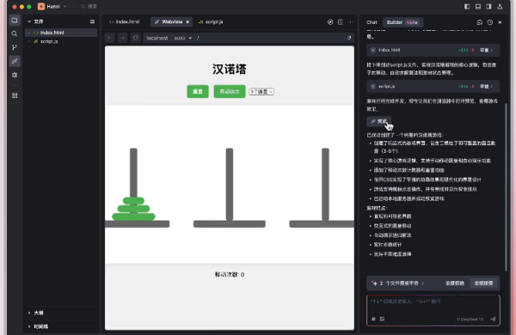
Task: Click the green 自动演示 auto demo button
Action: [x=230, y=91]
